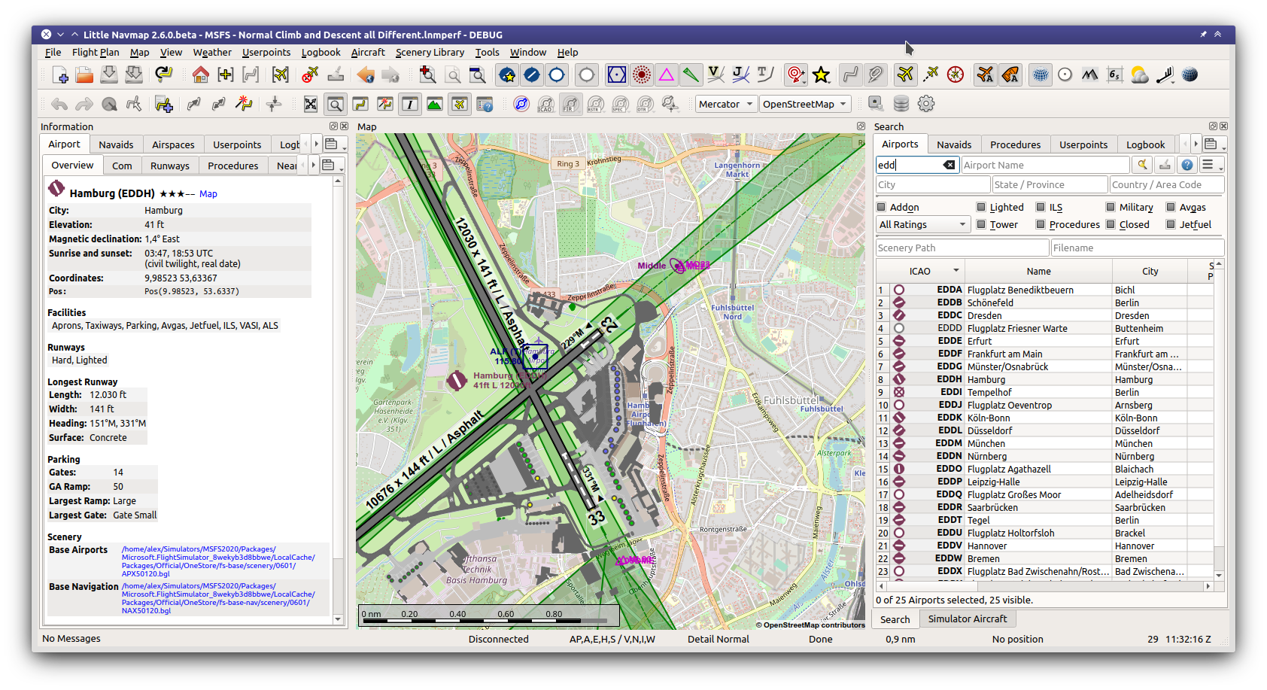Toggle Victor airways display icon
Screen dimensions: 1267x690
pyautogui.click(x=716, y=74)
